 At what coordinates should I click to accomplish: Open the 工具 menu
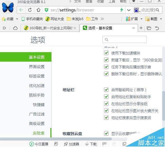(x=112, y=1)
